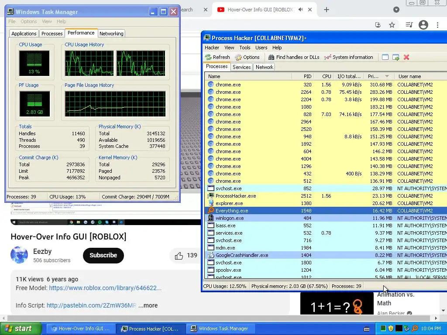This screenshot has width=447, height=335.
Task: Switch to Windows Task Manager taskbar button
Action: [x=220, y=329]
